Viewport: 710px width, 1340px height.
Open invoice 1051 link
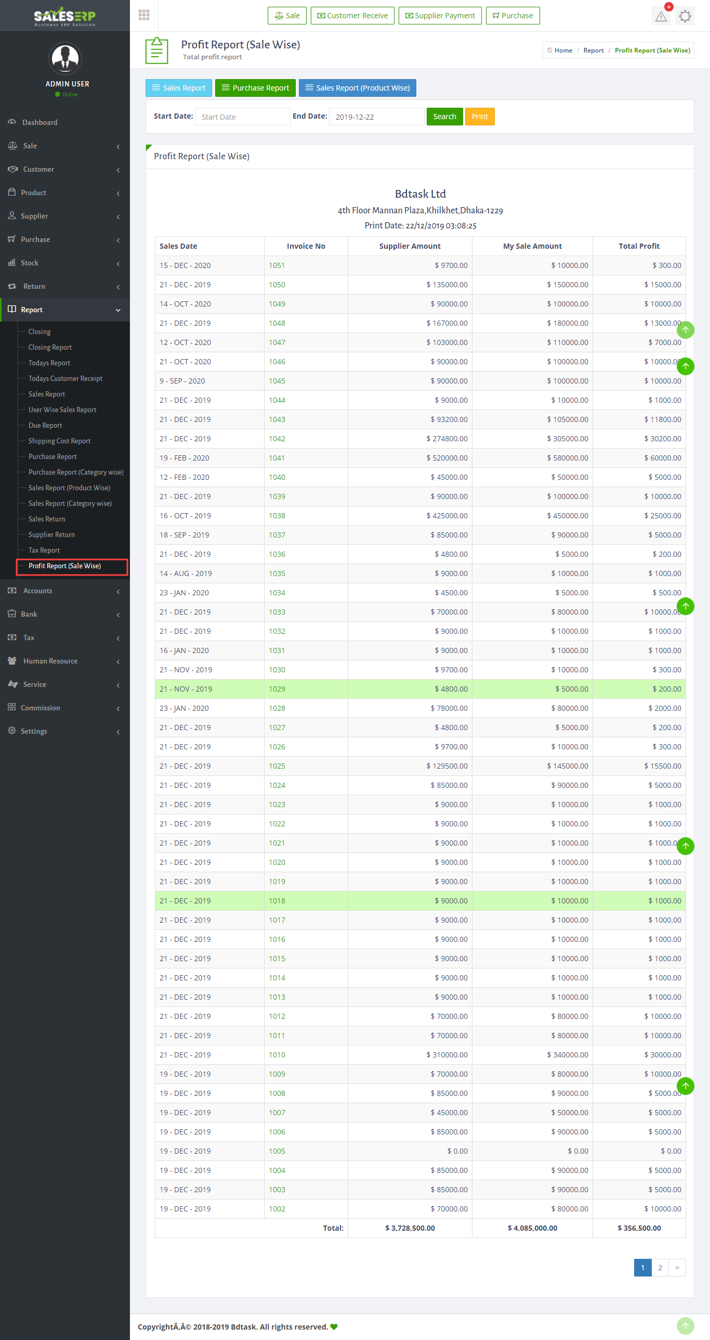(x=277, y=265)
